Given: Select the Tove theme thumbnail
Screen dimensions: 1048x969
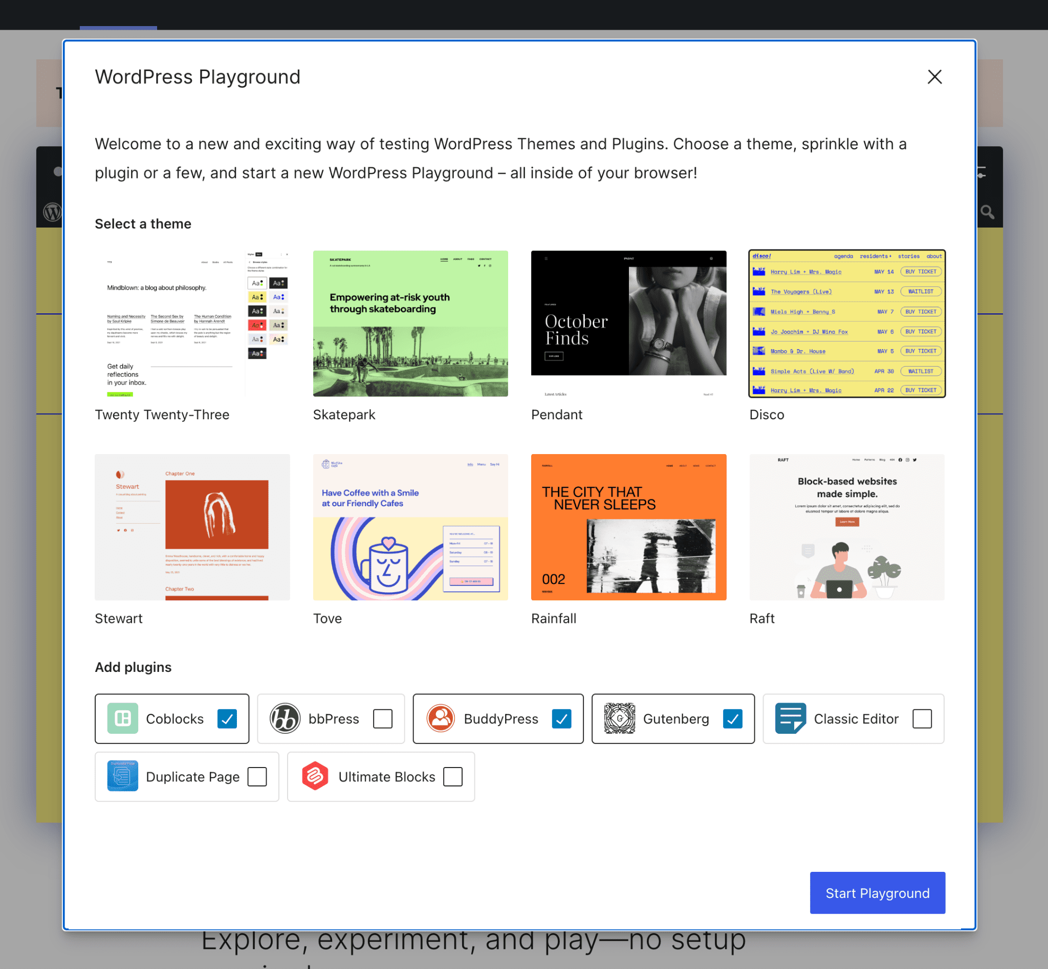Looking at the screenshot, I should tap(410, 527).
